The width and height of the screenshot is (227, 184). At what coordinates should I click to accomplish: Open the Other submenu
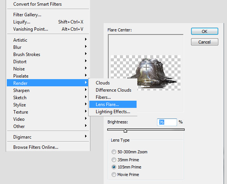pos(48,126)
